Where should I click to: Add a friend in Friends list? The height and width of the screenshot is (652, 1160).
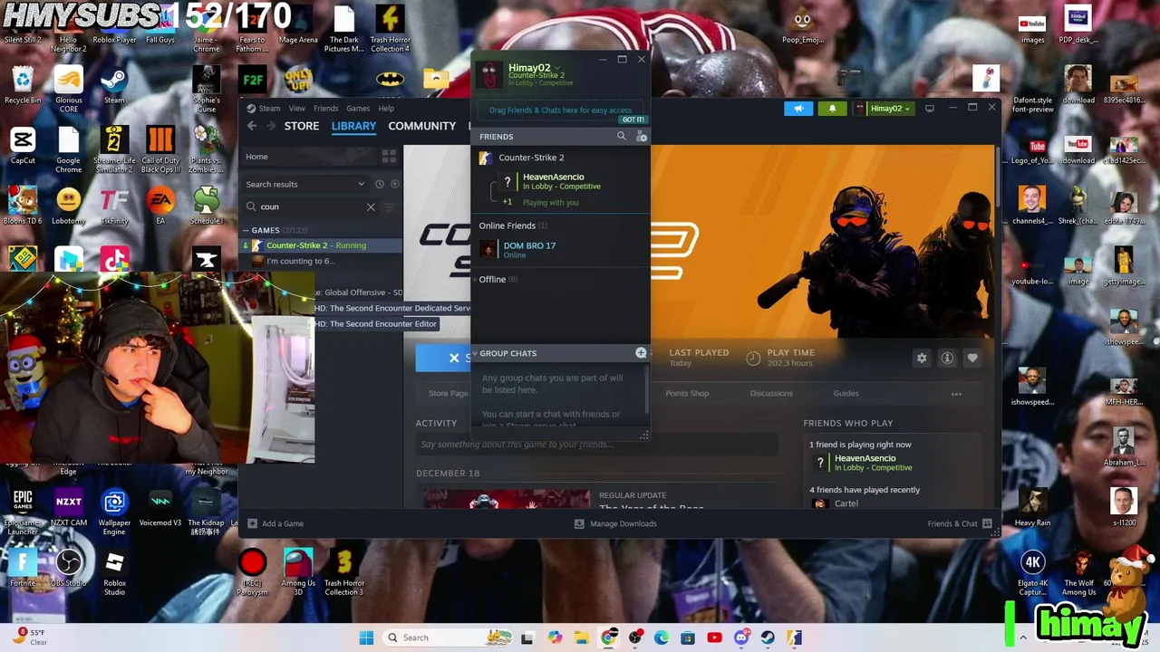coord(642,136)
